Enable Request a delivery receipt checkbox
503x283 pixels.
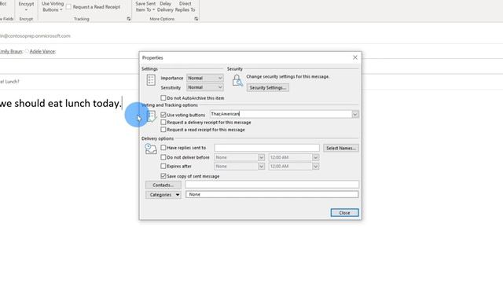163,123
